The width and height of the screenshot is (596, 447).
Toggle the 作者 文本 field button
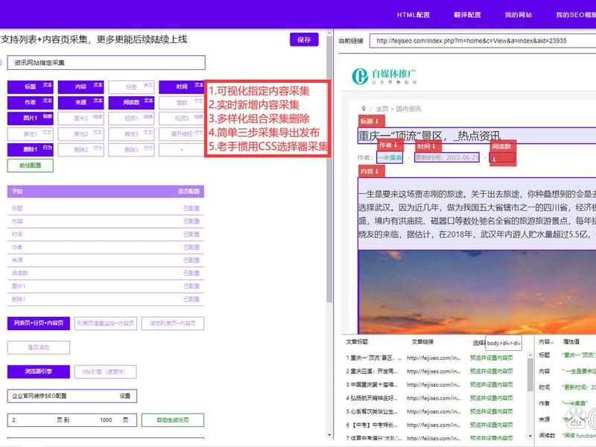point(31,102)
